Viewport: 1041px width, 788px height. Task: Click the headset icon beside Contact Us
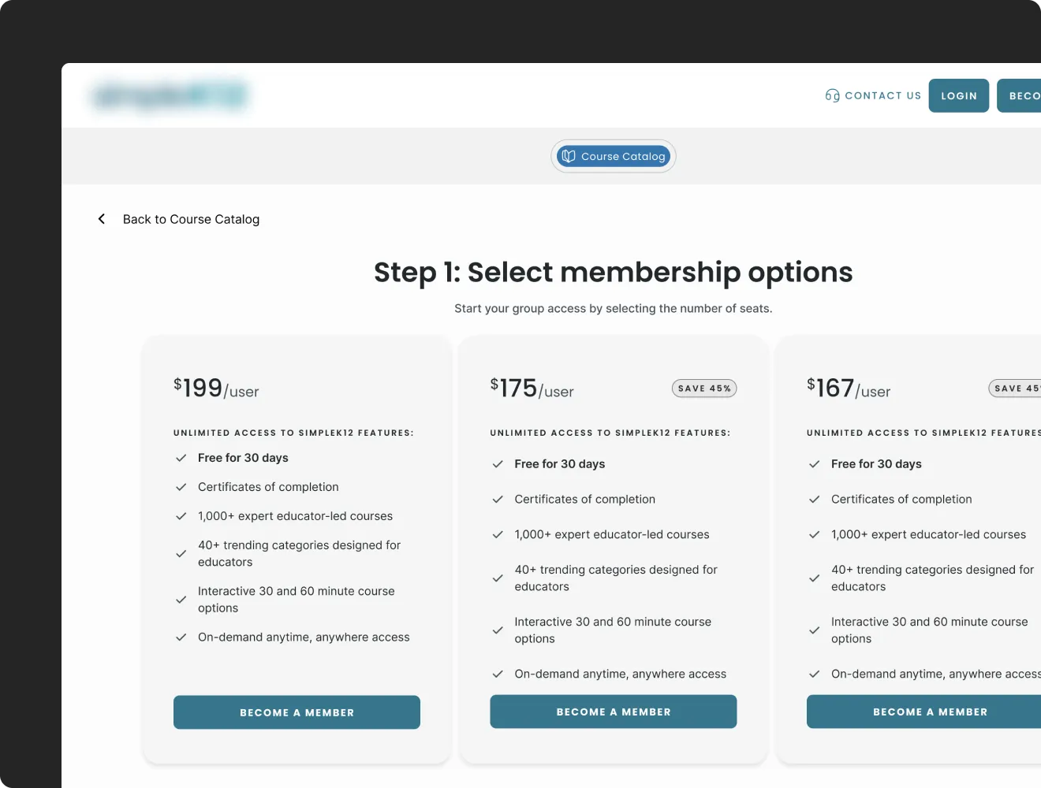[x=832, y=95]
